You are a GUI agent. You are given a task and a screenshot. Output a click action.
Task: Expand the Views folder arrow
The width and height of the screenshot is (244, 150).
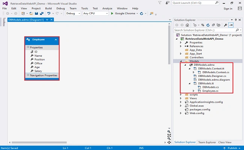tap(181, 98)
